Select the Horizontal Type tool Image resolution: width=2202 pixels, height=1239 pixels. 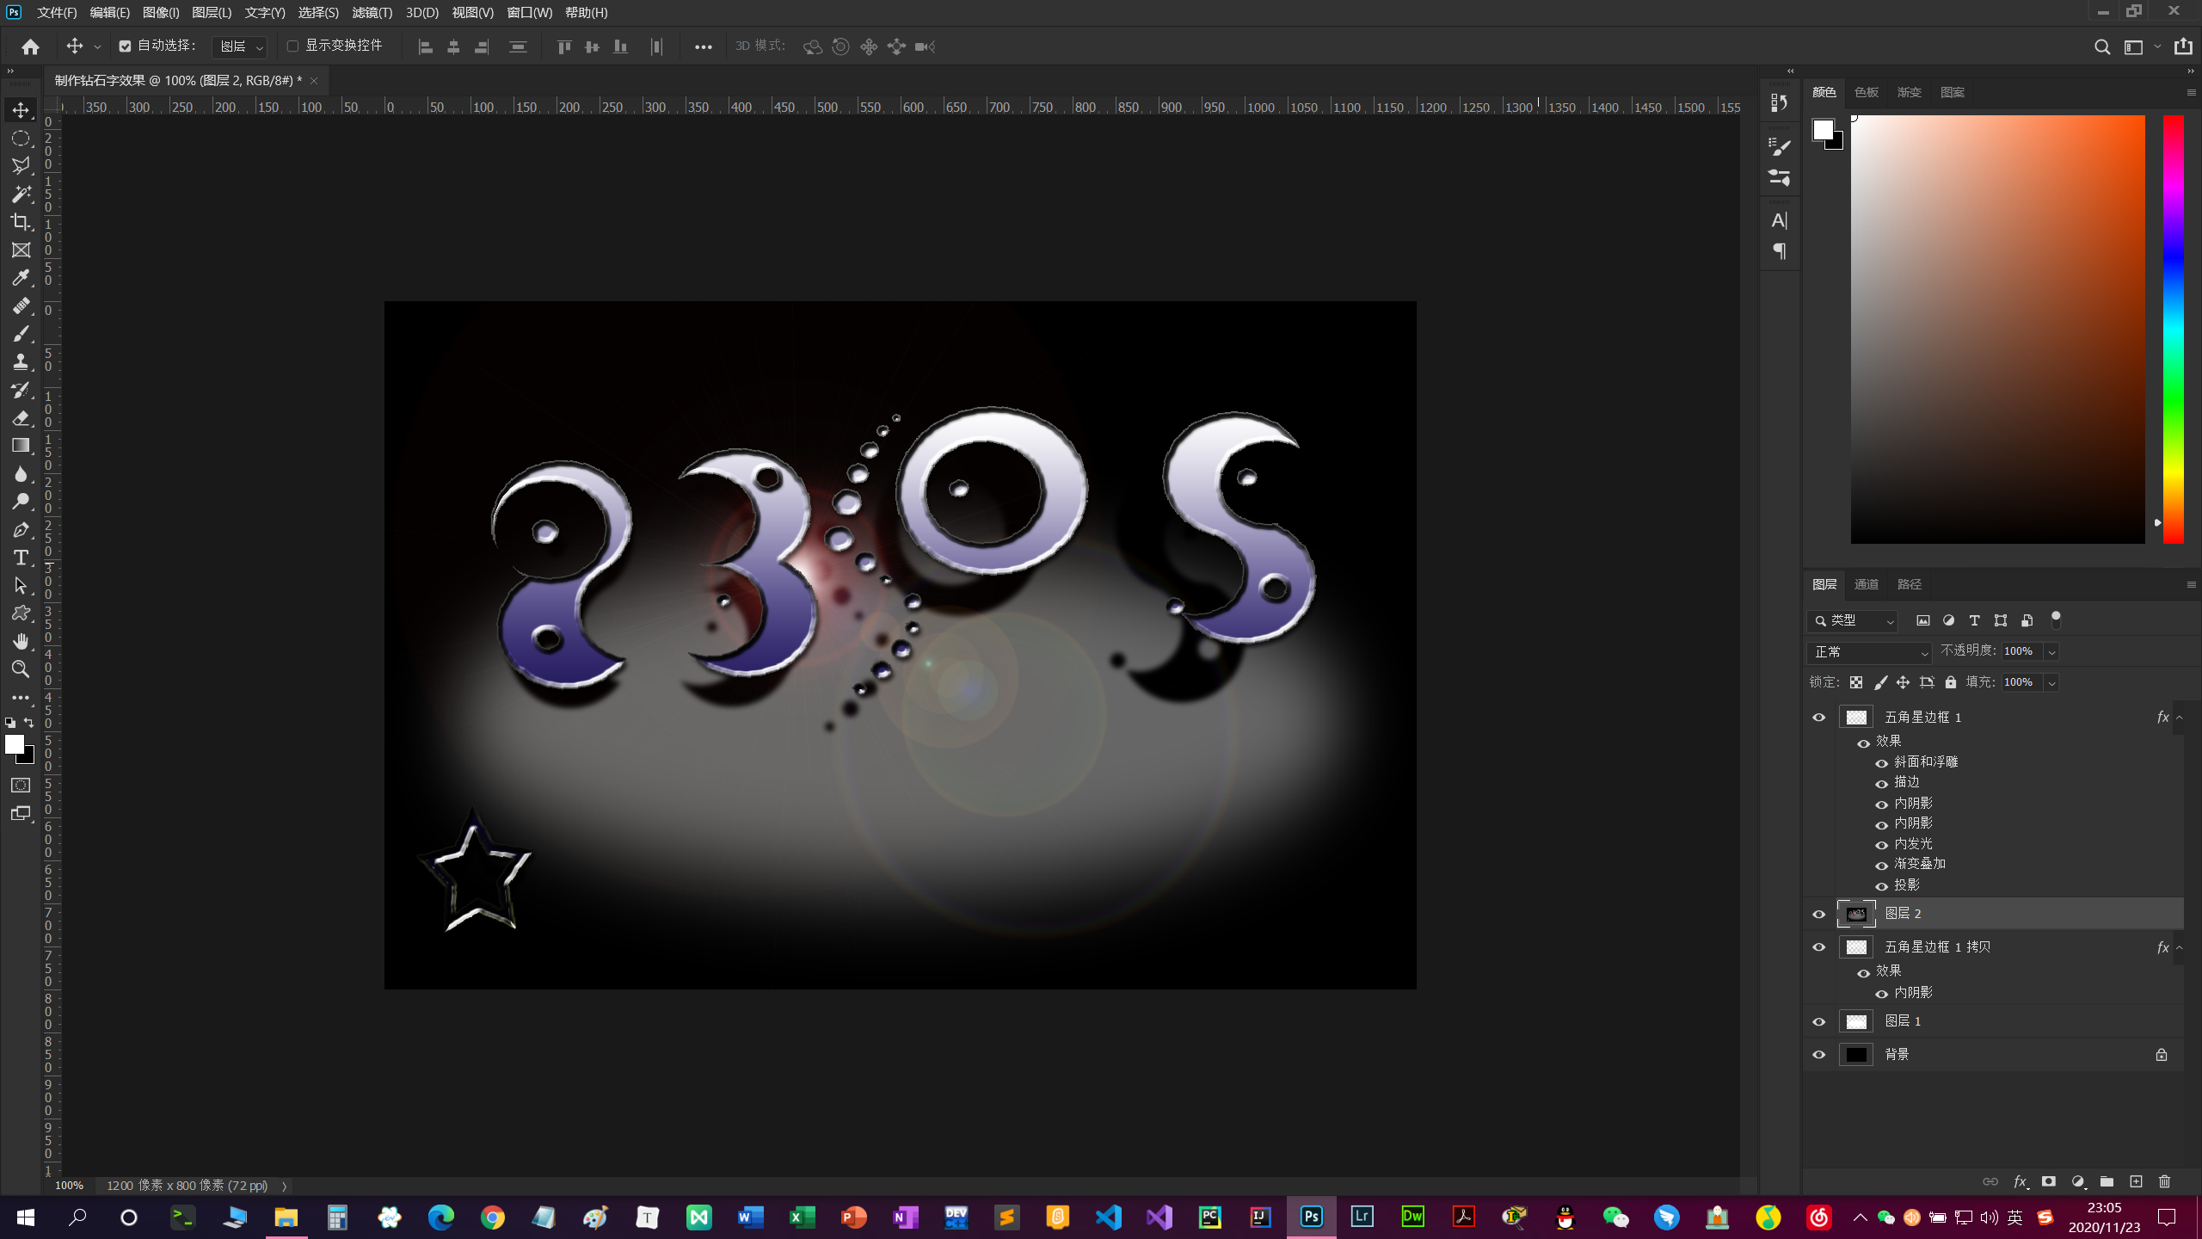click(x=21, y=558)
